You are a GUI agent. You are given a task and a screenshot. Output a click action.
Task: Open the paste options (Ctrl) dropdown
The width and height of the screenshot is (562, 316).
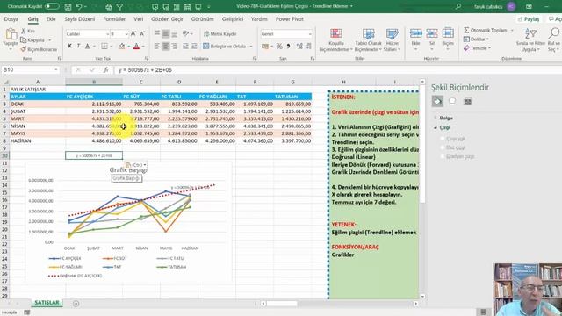click(136, 165)
